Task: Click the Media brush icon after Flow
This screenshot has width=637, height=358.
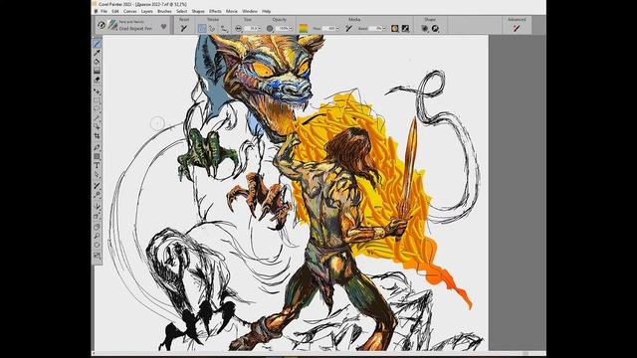Action: [348, 29]
